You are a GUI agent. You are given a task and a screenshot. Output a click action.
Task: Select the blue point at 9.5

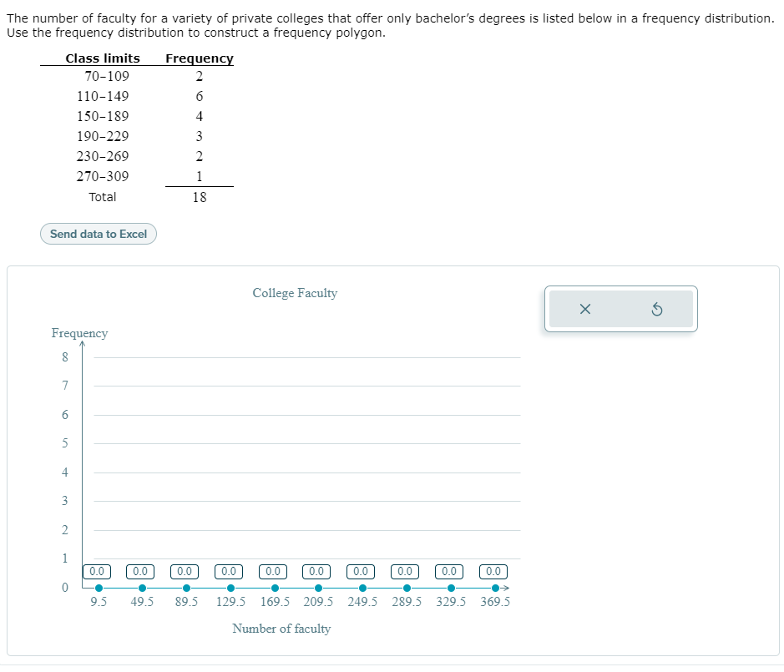98,588
